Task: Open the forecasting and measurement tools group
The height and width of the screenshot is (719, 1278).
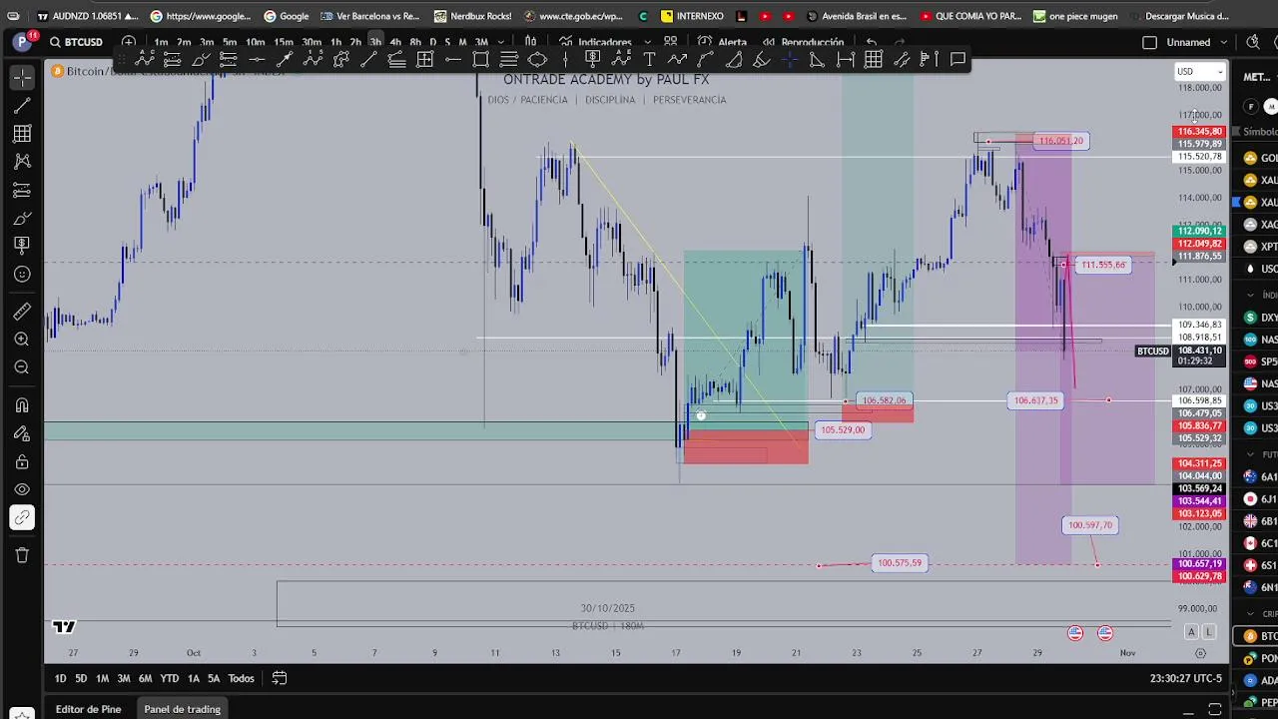Action: click(22, 190)
